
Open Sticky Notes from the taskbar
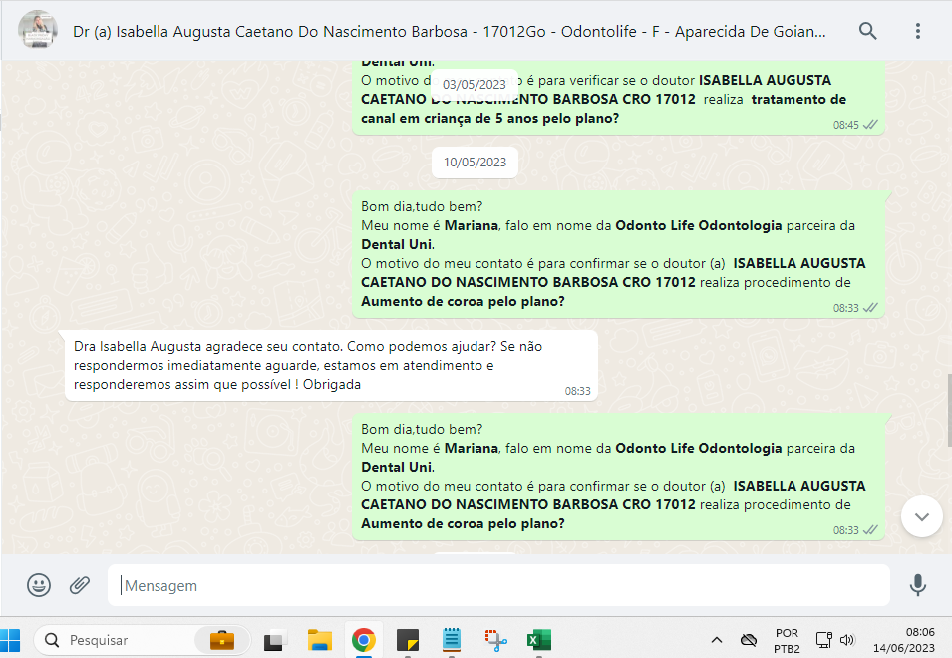click(x=408, y=640)
